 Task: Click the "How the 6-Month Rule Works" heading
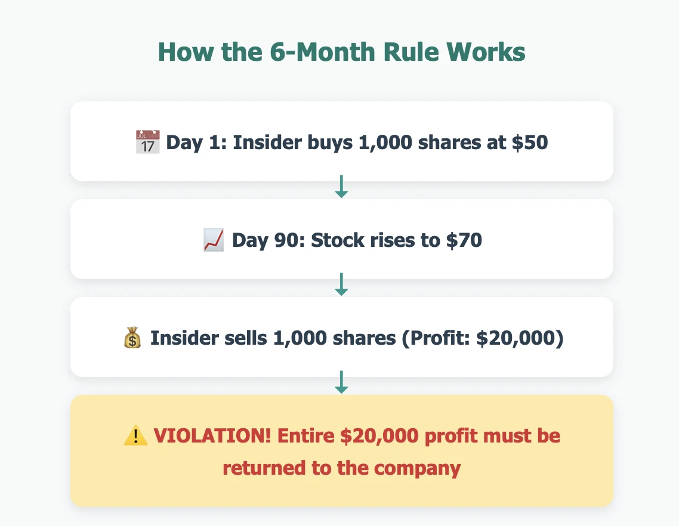[x=341, y=52]
